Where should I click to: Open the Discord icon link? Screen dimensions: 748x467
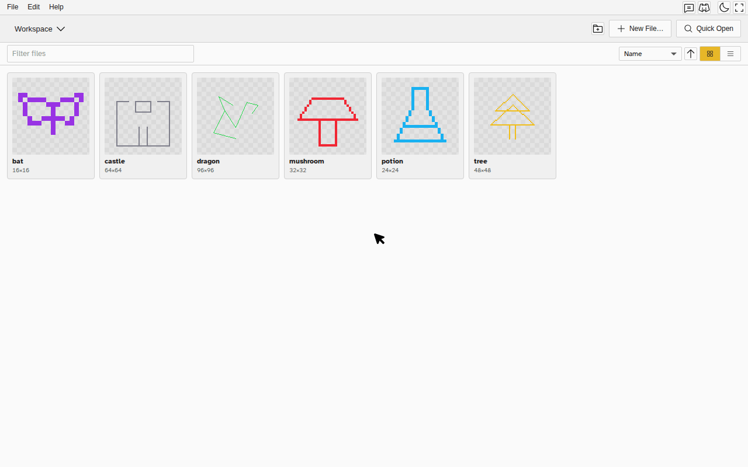pyautogui.click(x=704, y=8)
